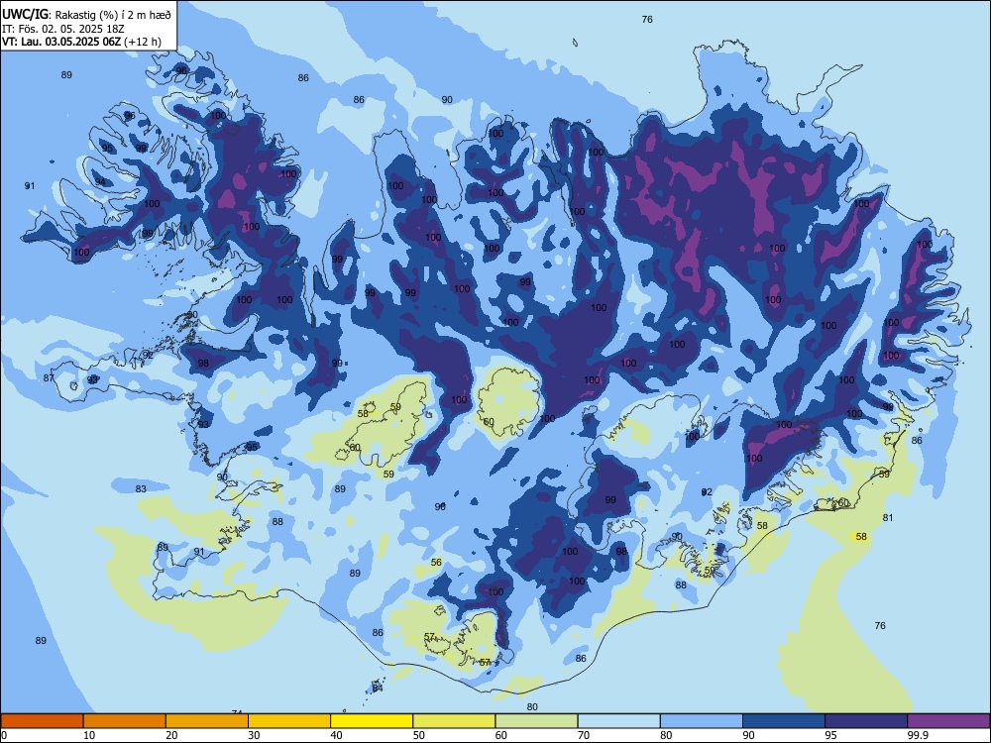The width and height of the screenshot is (991, 743).
Task: Click the 30–40 gold legend swatch
Action: click(x=289, y=721)
